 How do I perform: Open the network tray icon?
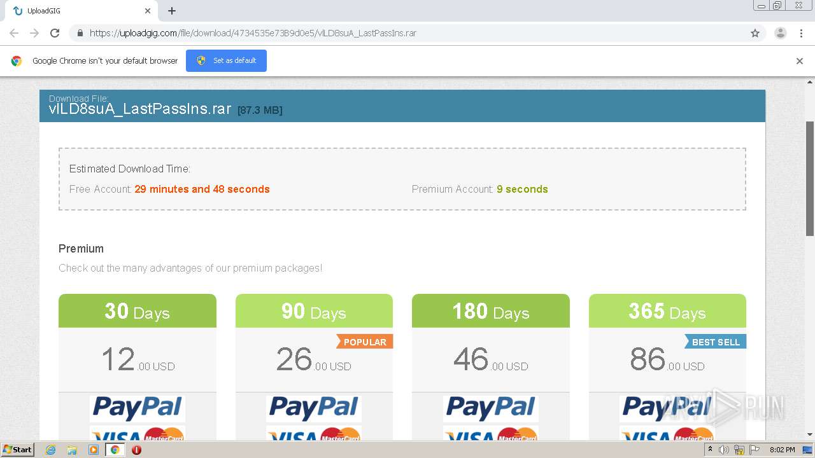tap(739, 450)
